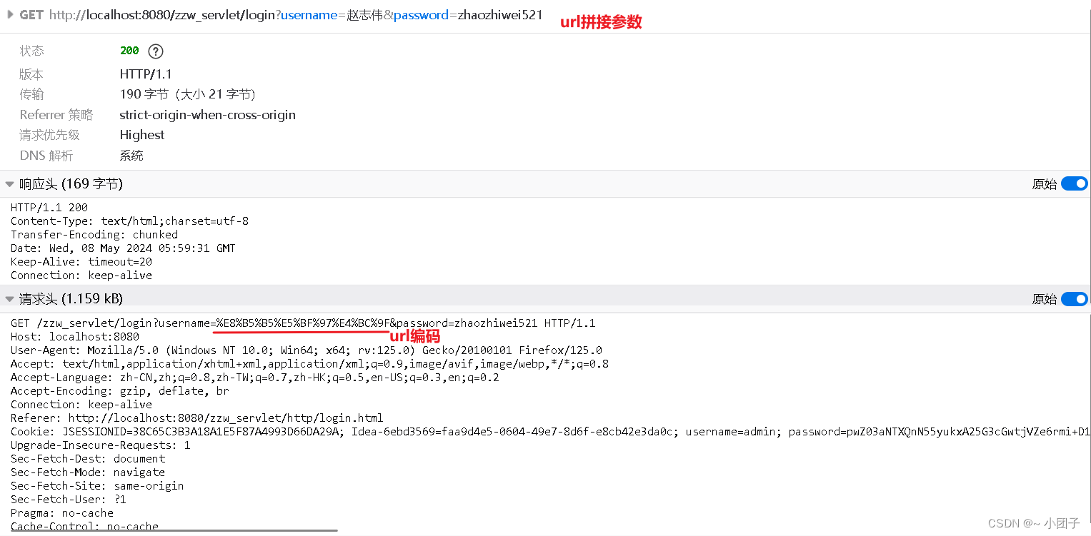Collapse the 响应头 (169 字节) section
Viewport: 1091px width, 536px height.
point(9,184)
